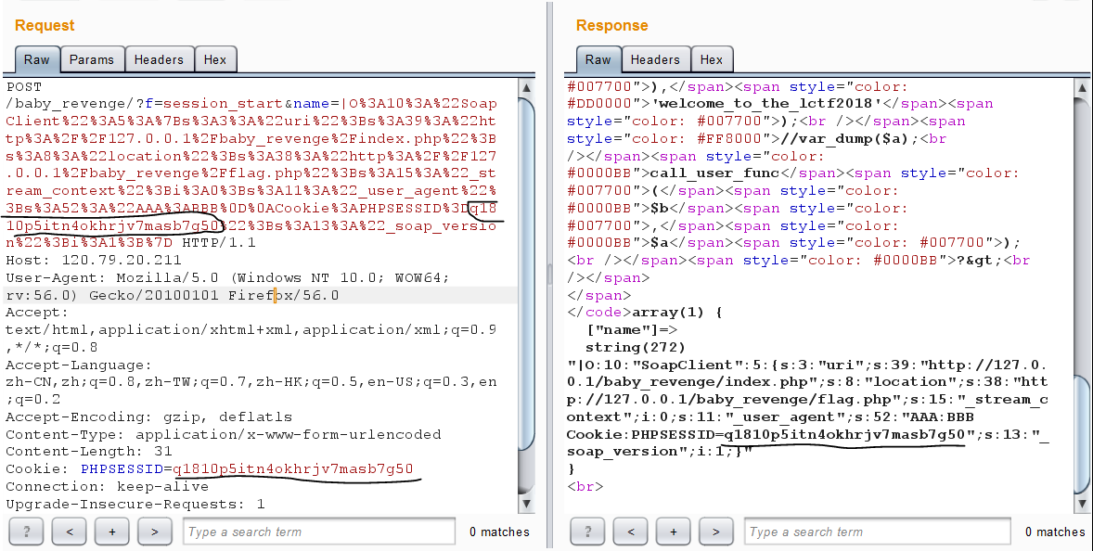Screen dimensions: 1093x551
Task: Open the Request Raw tab
Action: pos(37,59)
